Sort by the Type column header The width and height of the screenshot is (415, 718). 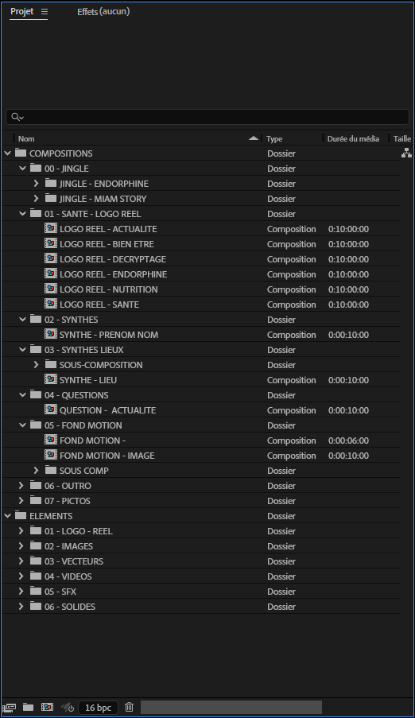pyautogui.click(x=274, y=138)
